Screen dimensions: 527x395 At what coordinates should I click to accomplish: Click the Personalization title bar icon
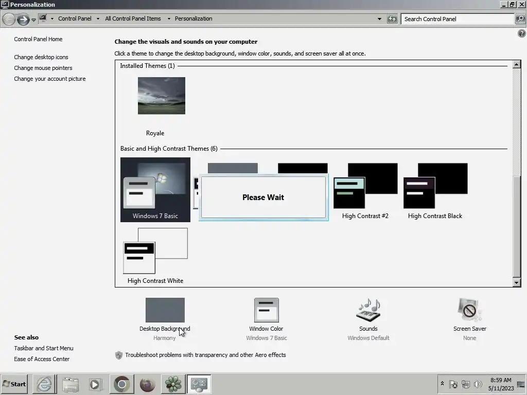click(5, 4)
